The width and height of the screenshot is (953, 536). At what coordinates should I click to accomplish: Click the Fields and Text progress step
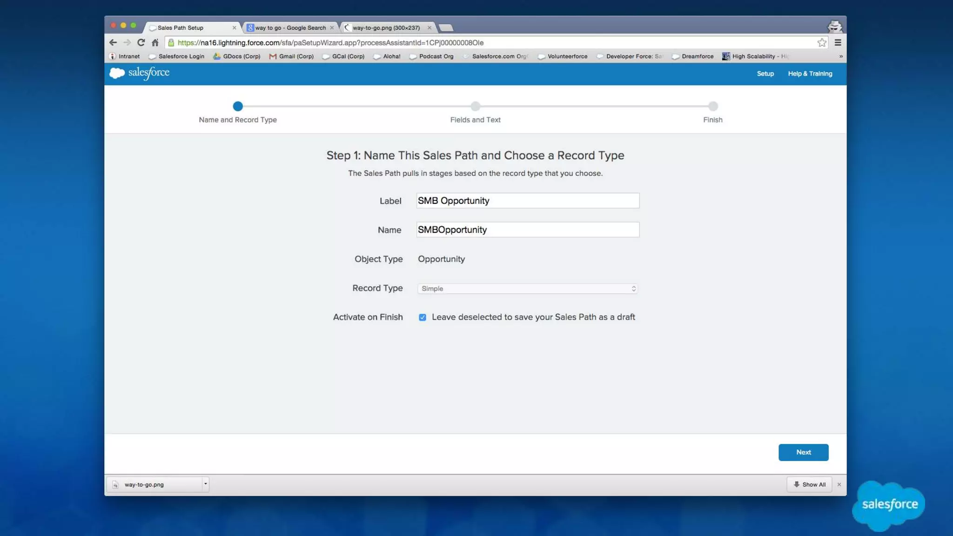pyautogui.click(x=475, y=107)
